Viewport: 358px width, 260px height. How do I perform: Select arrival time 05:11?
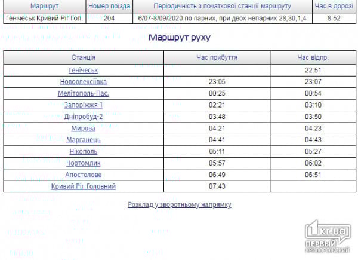coord(217,152)
